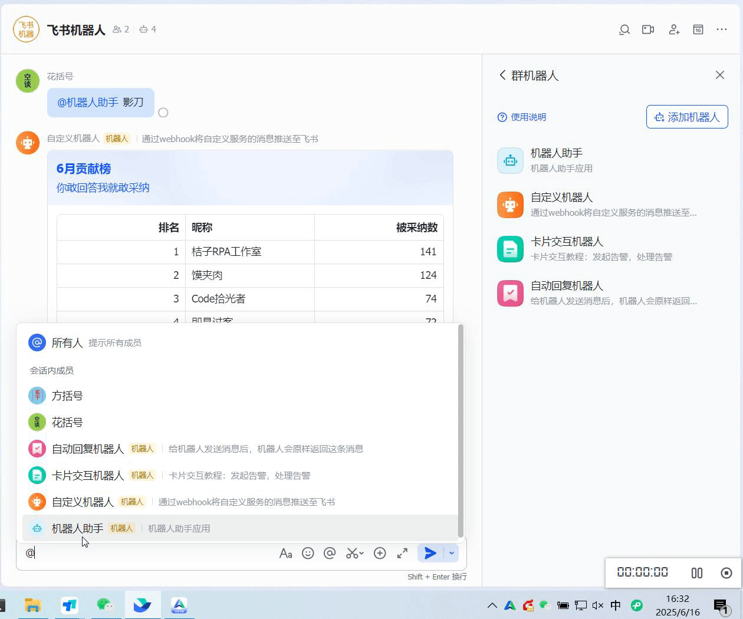
Task: Click the mention list vertical scrollbar
Action: click(x=461, y=430)
